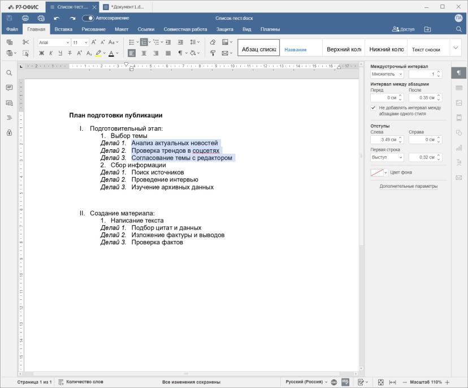Open the Цвет фона color swatch
The image size is (468, 388).
(x=376, y=173)
